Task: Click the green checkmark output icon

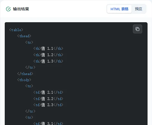Action: (x=8, y=9)
